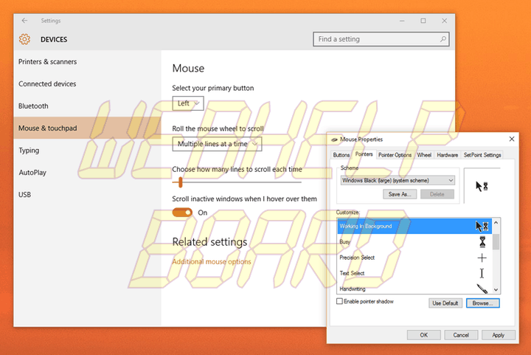The height and width of the screenshot is (355, 531).
Task: Toggle Scroll inactive windows switch off
Action: [182, 213]
